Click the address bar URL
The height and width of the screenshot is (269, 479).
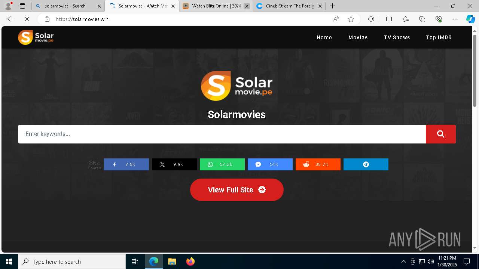tap(82, 19)
